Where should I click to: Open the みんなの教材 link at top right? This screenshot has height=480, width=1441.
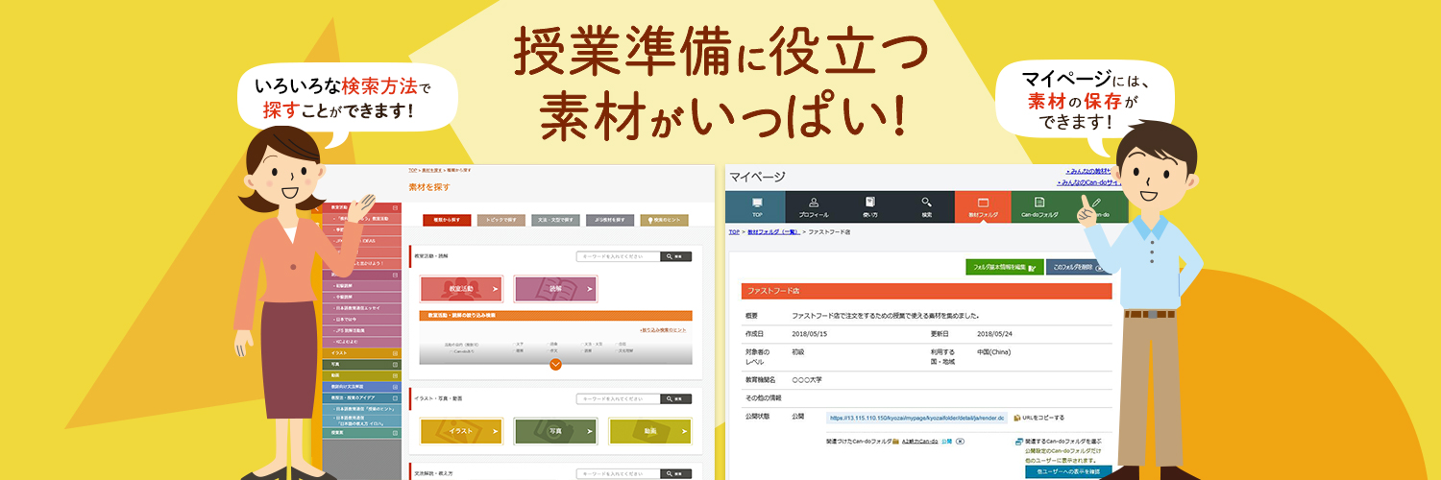pyautogui.click(x=1088, y=171)
